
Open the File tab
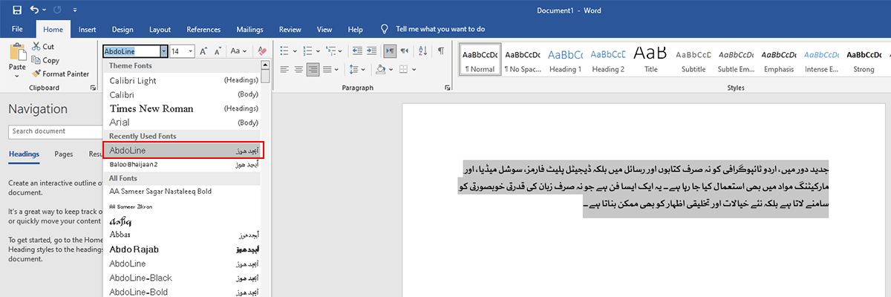pyautogui.click(x=17, y=29)
